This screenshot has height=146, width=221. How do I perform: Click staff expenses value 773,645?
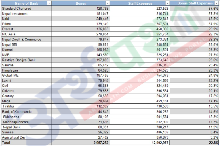coord(140,60)
